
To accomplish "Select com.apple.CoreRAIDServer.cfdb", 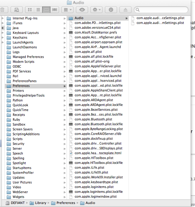I will tap(98, 134).
